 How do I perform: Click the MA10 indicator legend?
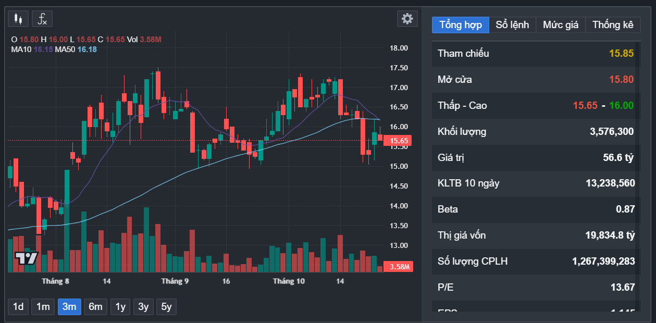click(32, 49)
